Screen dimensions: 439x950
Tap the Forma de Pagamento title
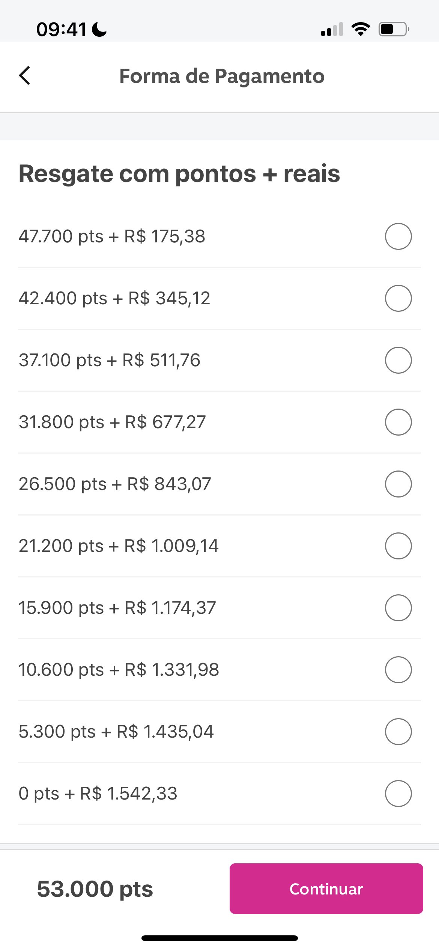222,76
